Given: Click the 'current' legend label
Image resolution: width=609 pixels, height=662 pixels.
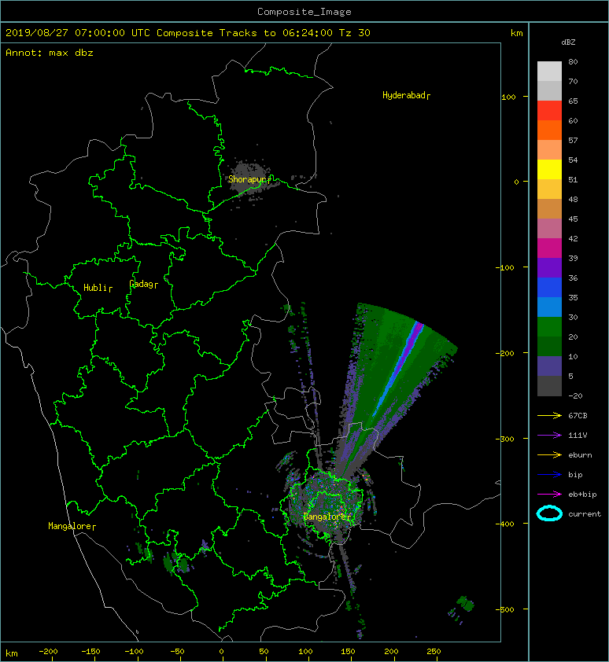Looking at the screenshot, I should (x=585, y=514).
